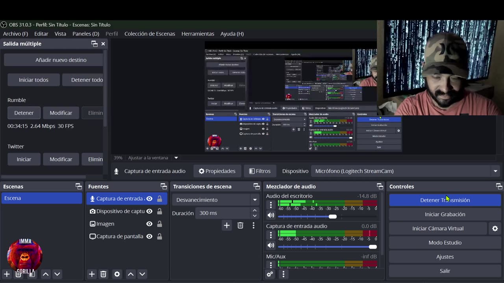The image size is (504, 283).
Task: Open the Ayuda menu
Action: 232,33
